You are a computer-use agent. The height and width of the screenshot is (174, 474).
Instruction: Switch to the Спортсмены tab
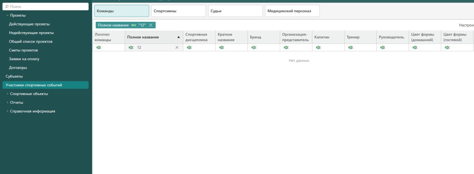coord(178,11)
